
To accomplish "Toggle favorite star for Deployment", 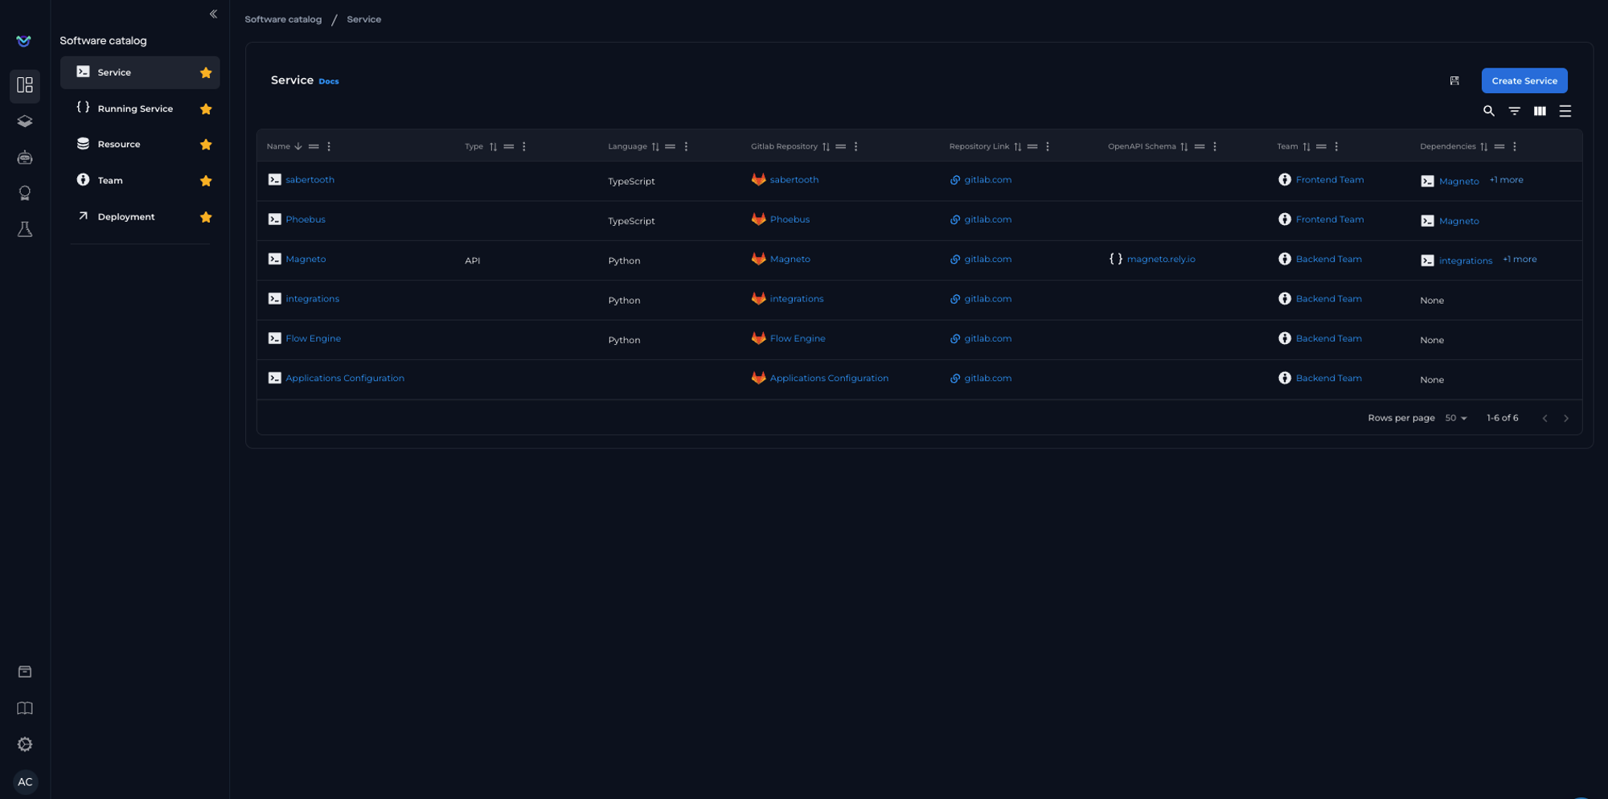I will point(206,217).
